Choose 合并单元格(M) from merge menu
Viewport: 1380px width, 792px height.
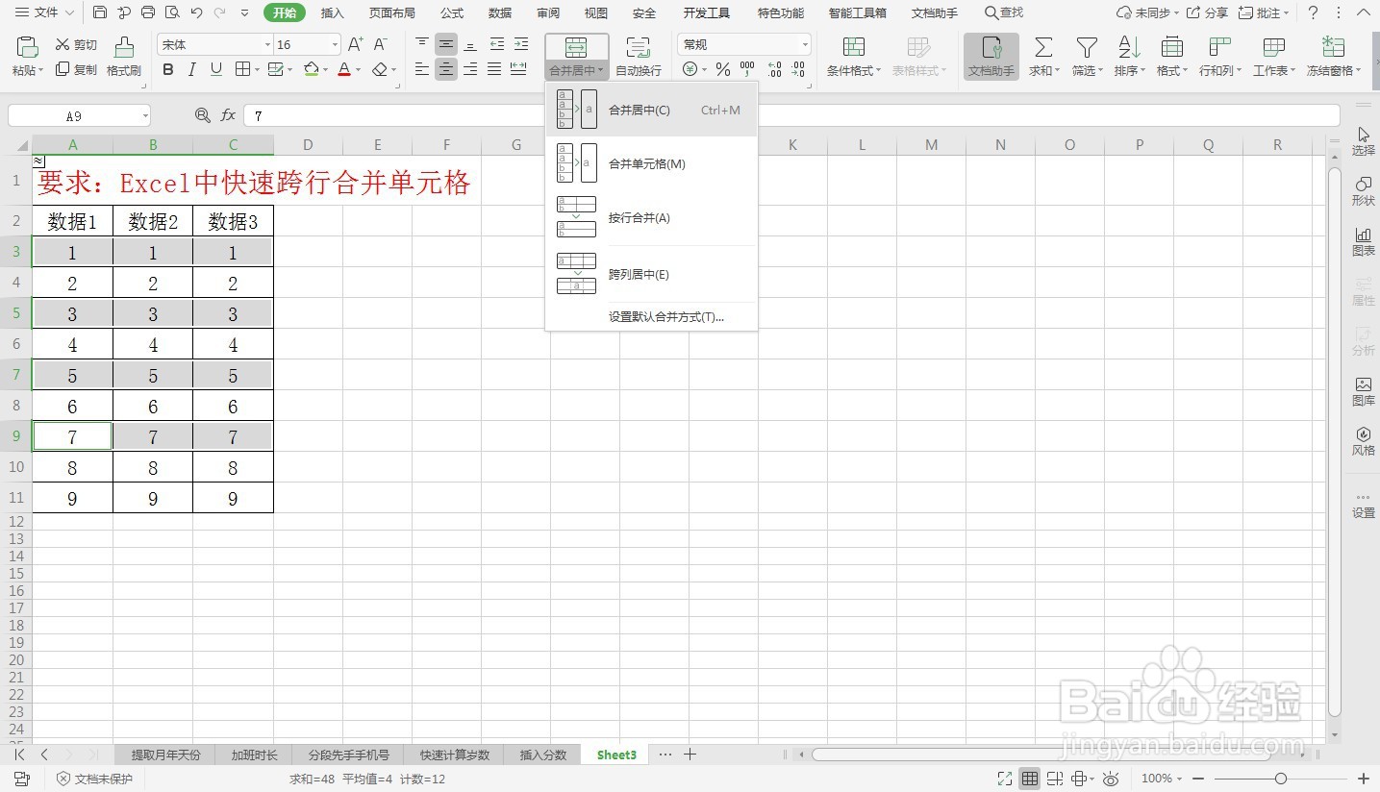[651, 163]
